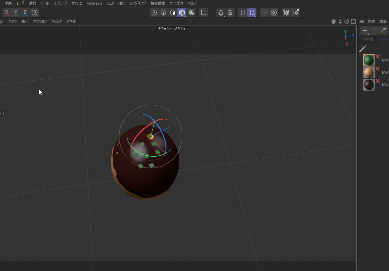Image resolution: width=389 pixels, height=271 pixels.
Task: Click the green material sphere thumbnail
Action: (x=369, y=60)
